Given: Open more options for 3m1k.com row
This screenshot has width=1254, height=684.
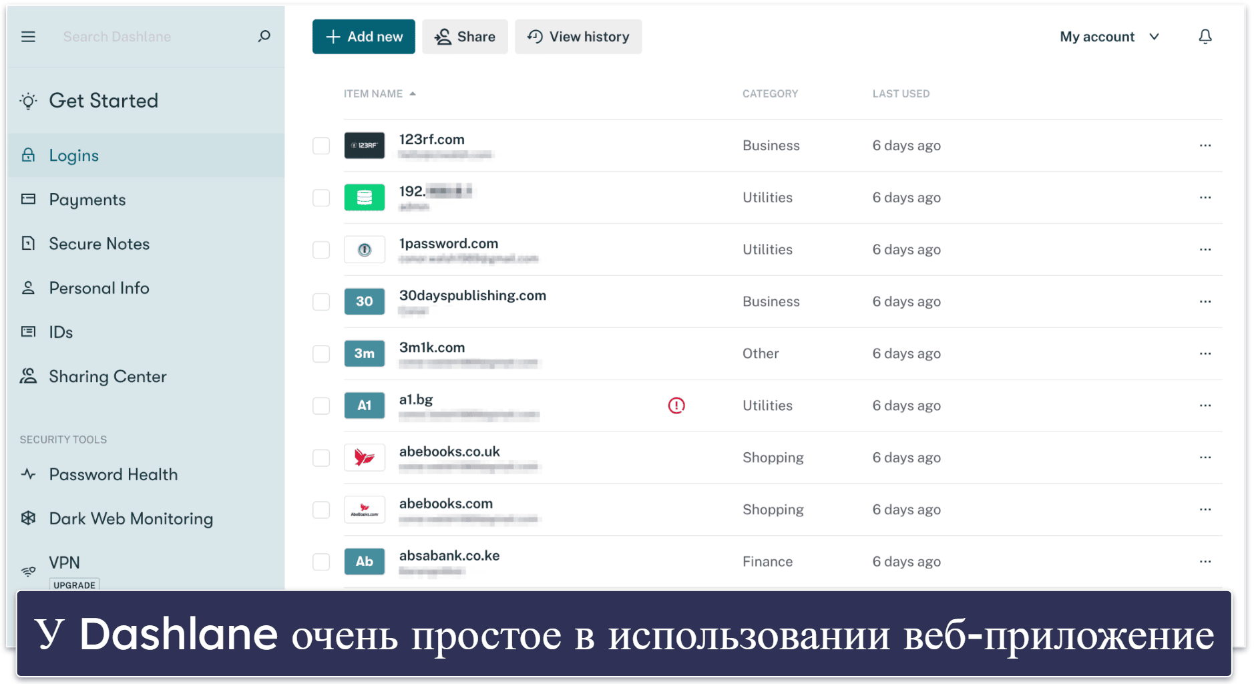Looking at the screenshot, I should tap(1205, 354).
